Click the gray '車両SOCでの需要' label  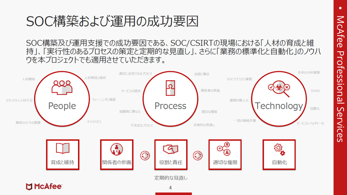click(28, 123)
